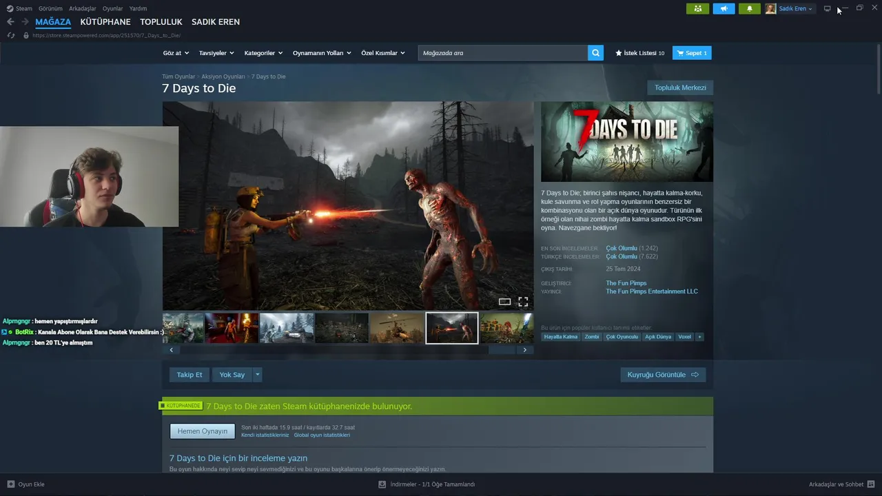Image resolution: width=882 pixels, height=496 pixels.
Task: Switch to the KÜTÜPHANE tab
Action: (105, 22)
